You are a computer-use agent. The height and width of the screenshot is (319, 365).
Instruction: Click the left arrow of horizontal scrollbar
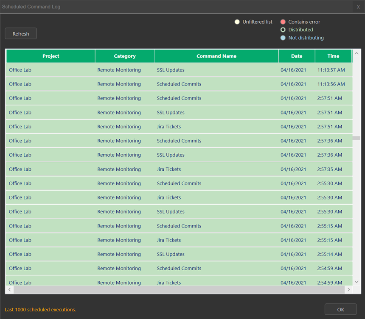coord(9,289)
